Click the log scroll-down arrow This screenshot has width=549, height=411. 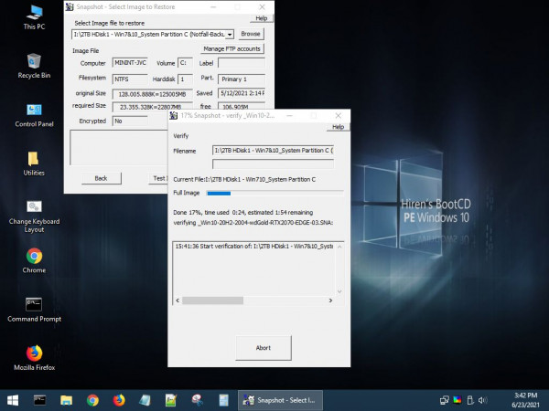(x=339, y=291)
